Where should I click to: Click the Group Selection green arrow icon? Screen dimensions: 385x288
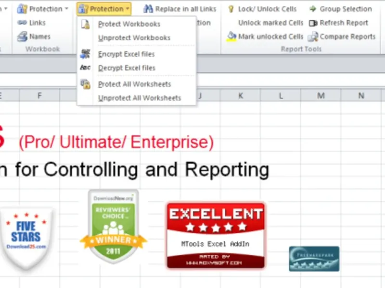click(x=313, y=9)
